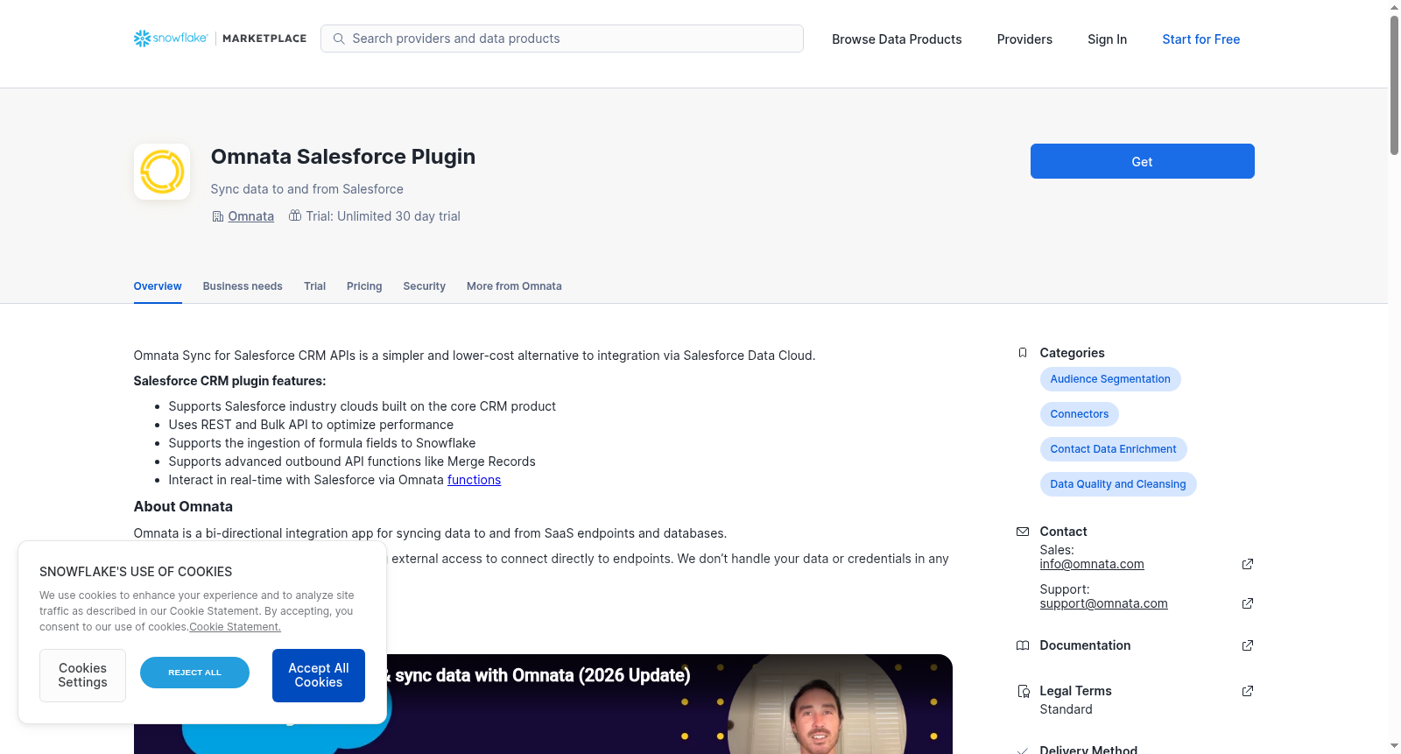Open Browse Data Products
The height and width of the screenshot is (754, 1401).
[x=897, y=39]
